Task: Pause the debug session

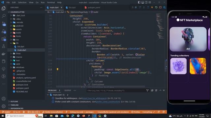Action: pyautogui.click(x=136, y=7)
